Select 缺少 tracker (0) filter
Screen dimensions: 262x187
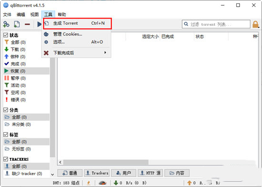(26, 174)
